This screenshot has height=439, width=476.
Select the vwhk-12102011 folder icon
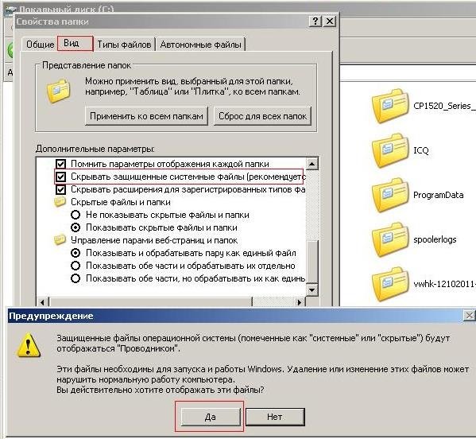(391, 284)
